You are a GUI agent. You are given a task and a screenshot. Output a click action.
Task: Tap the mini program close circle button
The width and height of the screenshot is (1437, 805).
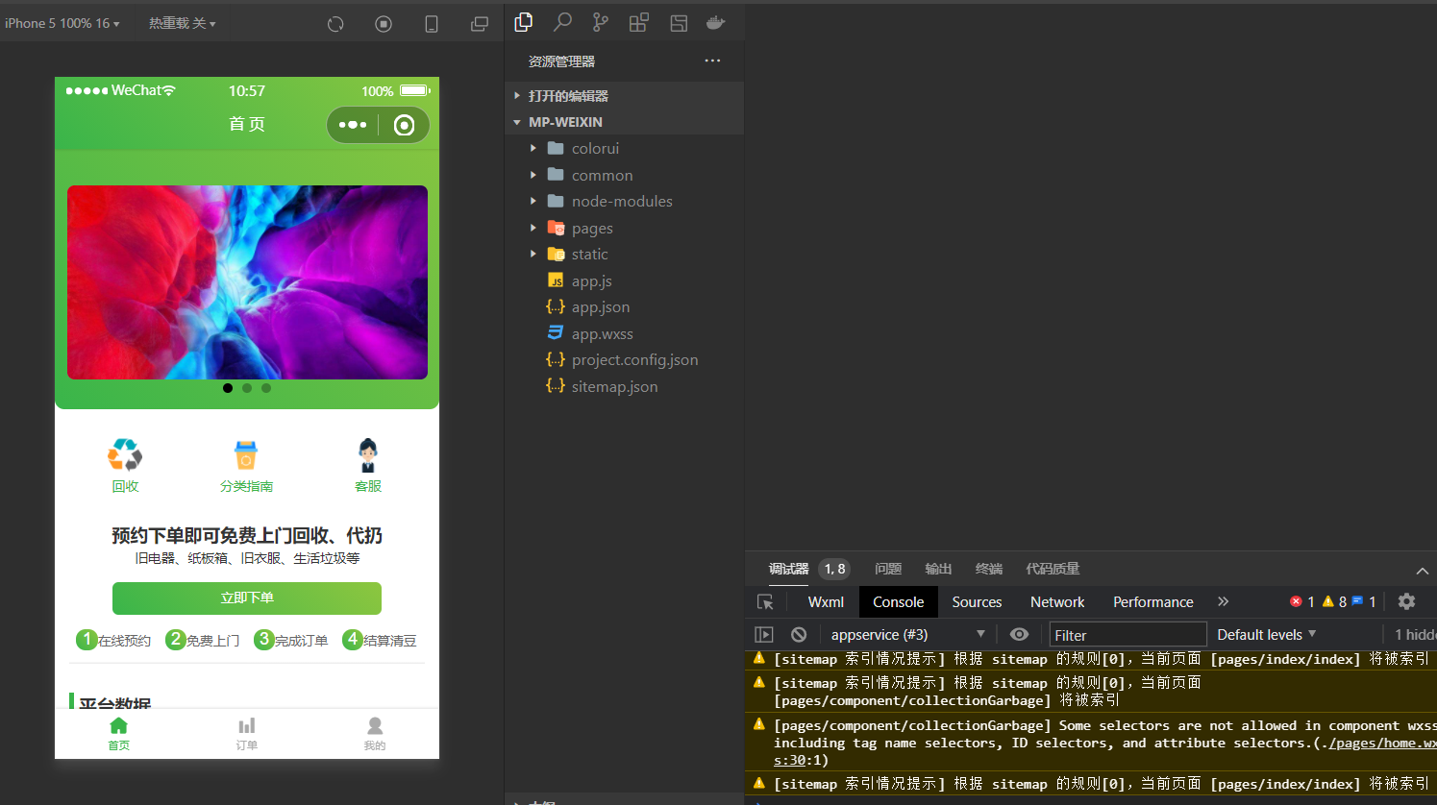tap(405, 125)
